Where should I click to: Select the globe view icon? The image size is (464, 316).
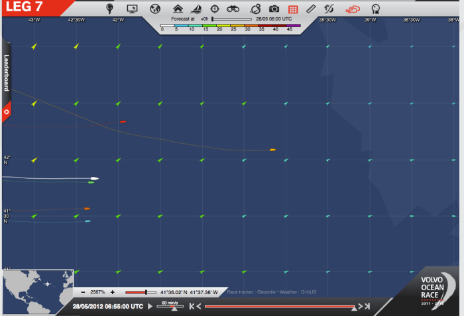point(155,9)
